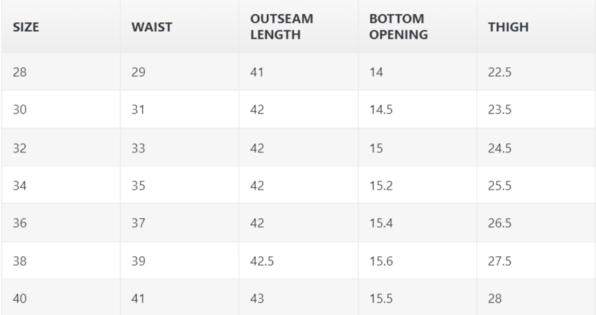This screenshot has width=596, height=315.
Task: Select the size 36 cell
Action: [x=19, y=223]
